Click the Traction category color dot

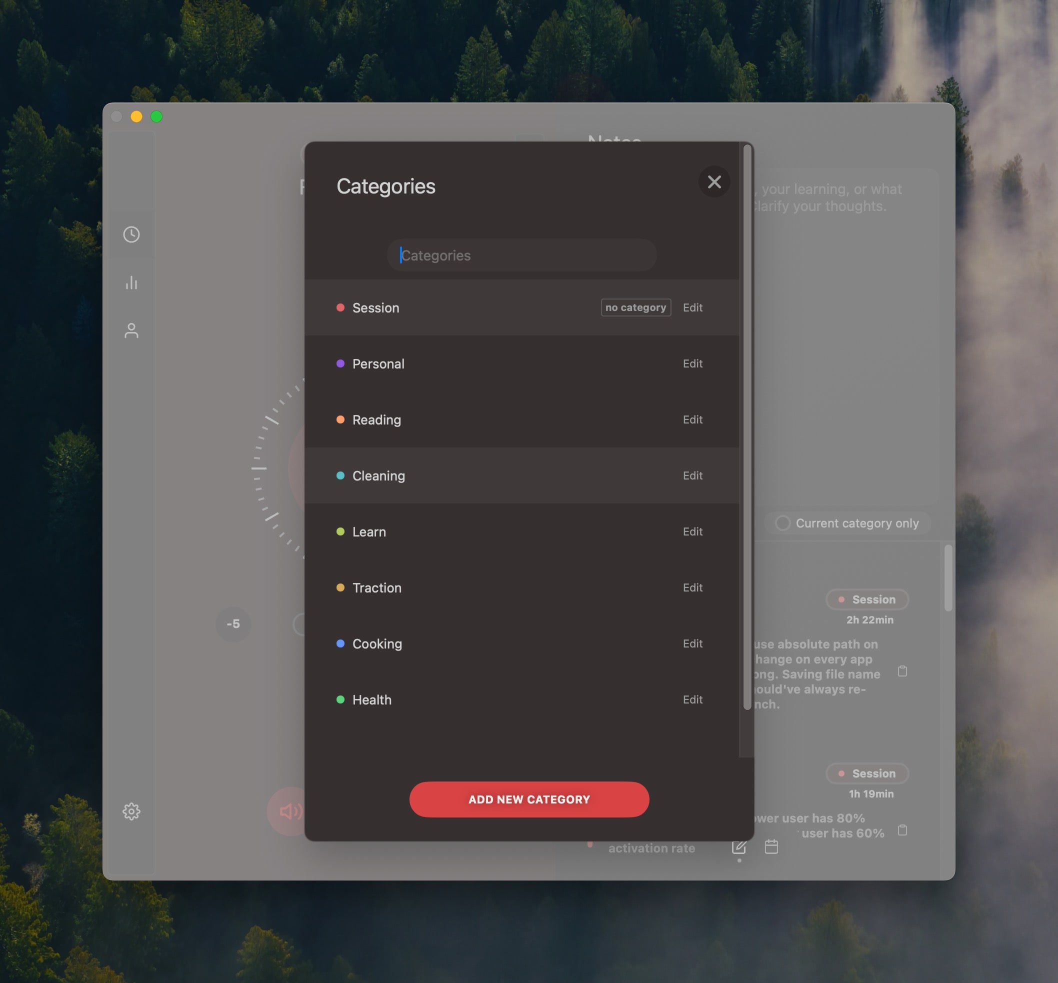pyautogui.click(x=340, y=588)
